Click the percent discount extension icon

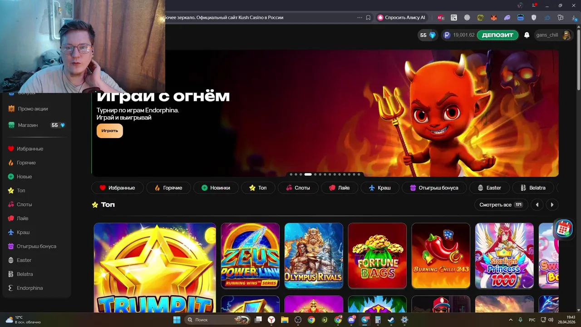[480, 18]
